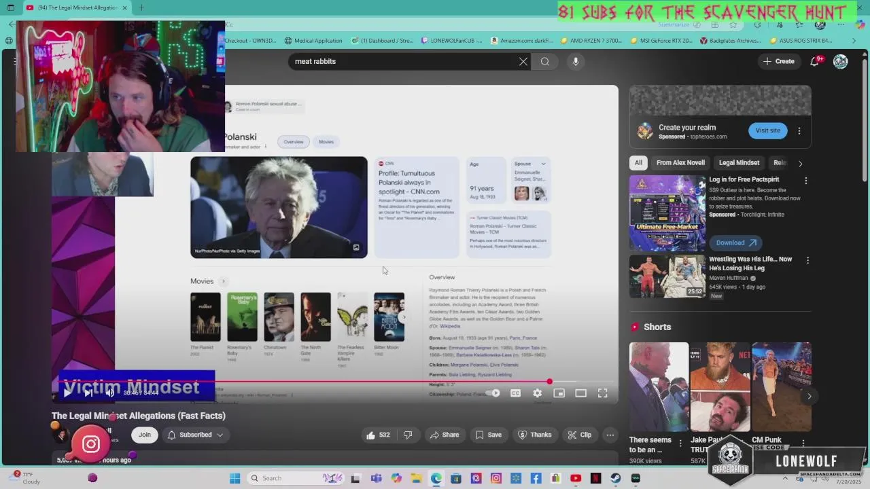Open the Subscribed notification dropdown
The height and width of the screenshot is (489, 870).
(x=195, y=435)
